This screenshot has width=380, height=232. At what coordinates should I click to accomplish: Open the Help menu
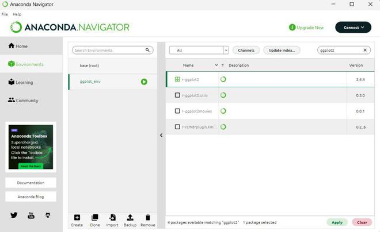[x=17, y=14]
